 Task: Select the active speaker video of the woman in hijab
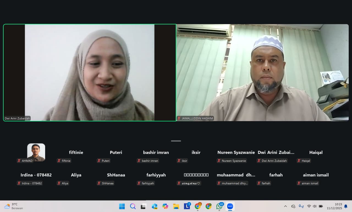pyautogui.click(x=90, y=72)
